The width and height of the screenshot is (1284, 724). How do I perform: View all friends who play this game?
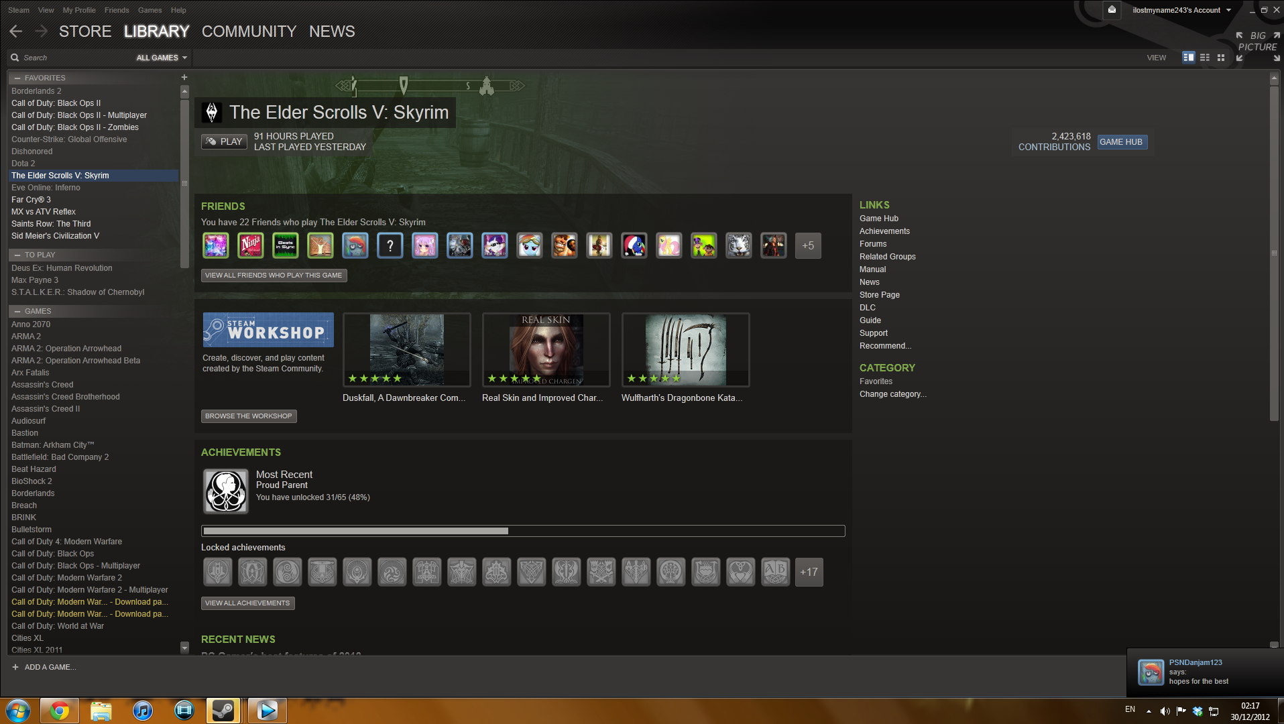coord(274,276)
